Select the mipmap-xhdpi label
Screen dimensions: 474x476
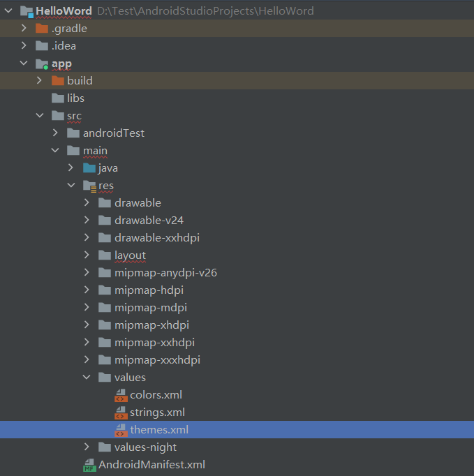[151, 325]
